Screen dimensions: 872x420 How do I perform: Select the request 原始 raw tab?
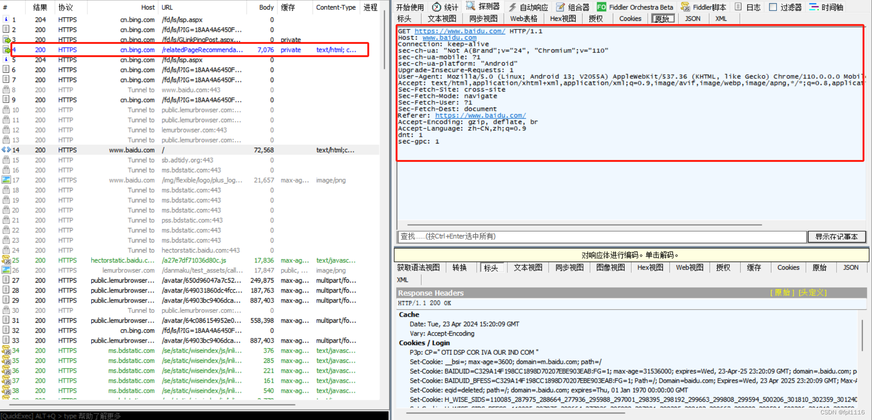(x=663, y=18)
